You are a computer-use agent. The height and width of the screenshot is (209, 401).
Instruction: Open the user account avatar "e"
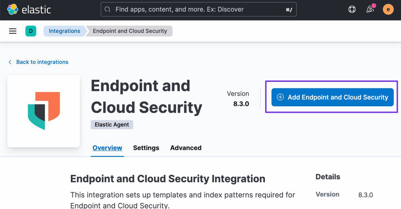click(x=388, y=9)
